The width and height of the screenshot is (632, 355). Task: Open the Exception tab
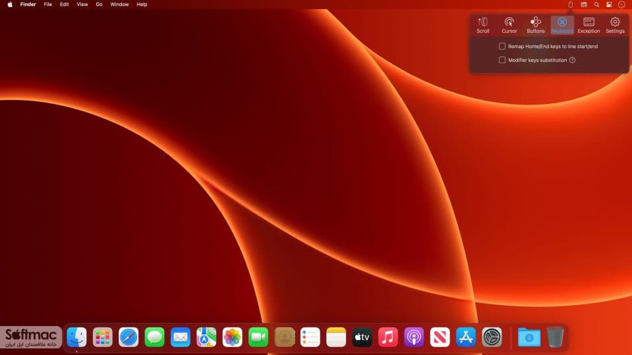(589, 25)
